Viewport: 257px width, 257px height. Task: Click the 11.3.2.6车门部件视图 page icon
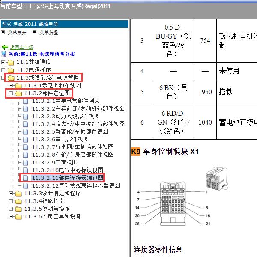(26, 140)
